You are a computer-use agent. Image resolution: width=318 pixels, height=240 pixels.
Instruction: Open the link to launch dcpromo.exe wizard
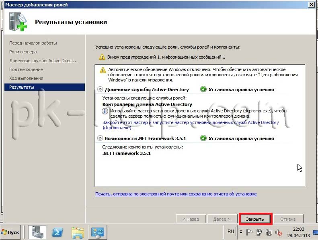tap(191, 125)
